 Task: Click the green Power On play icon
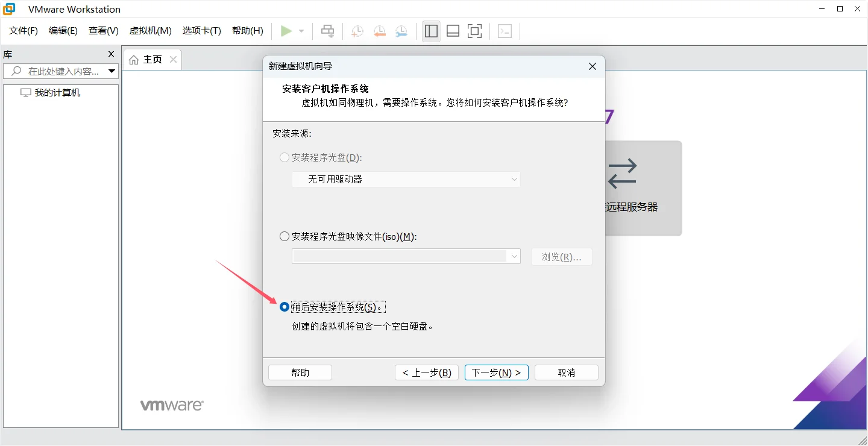pos(286,31)
